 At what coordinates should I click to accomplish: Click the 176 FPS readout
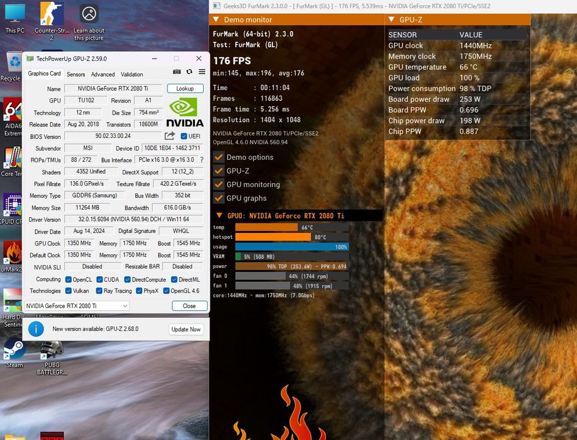(232, 61)
